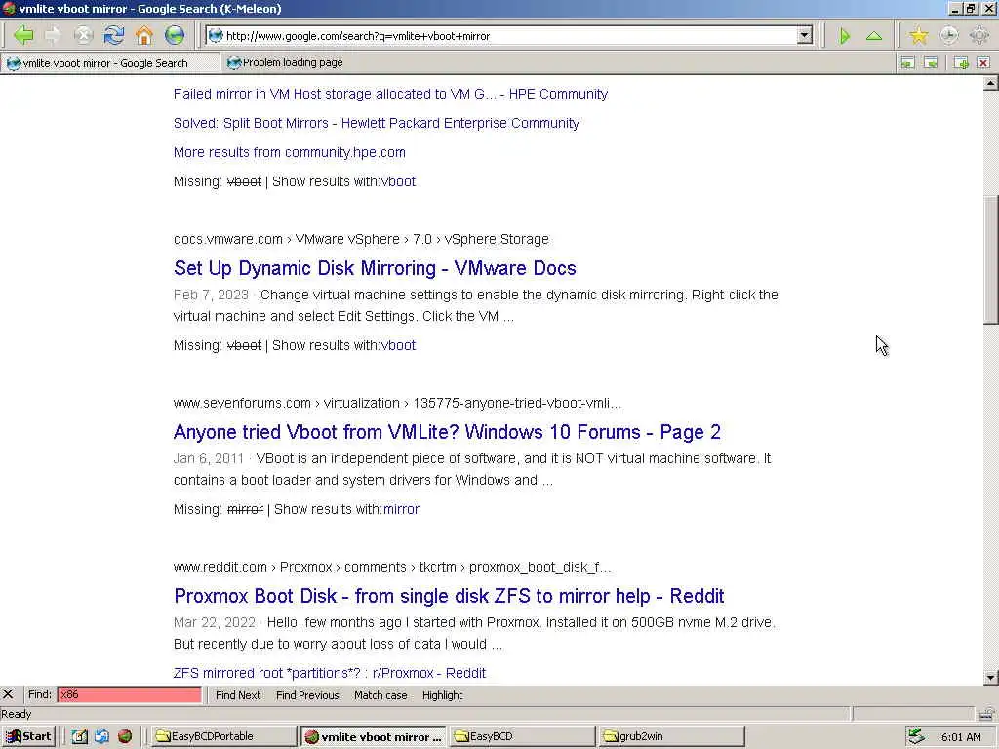Launch K-Meleon from quick launch icon
Screen dimensions: 999x749
pyautogui.click(x=125, y=736)
